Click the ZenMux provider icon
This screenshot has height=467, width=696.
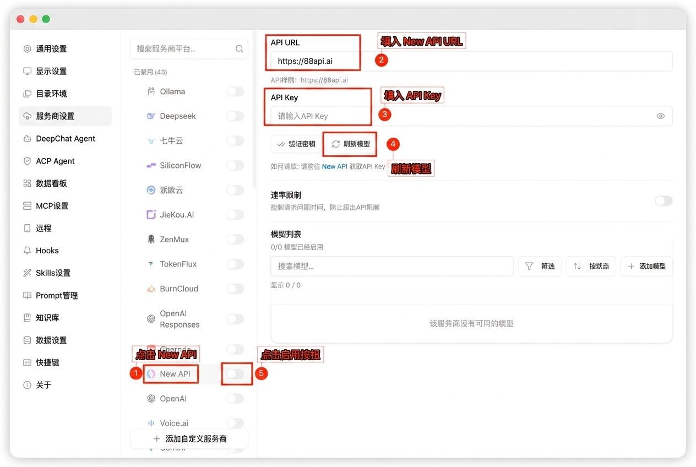pyautogui.click(x=151, y=240)
